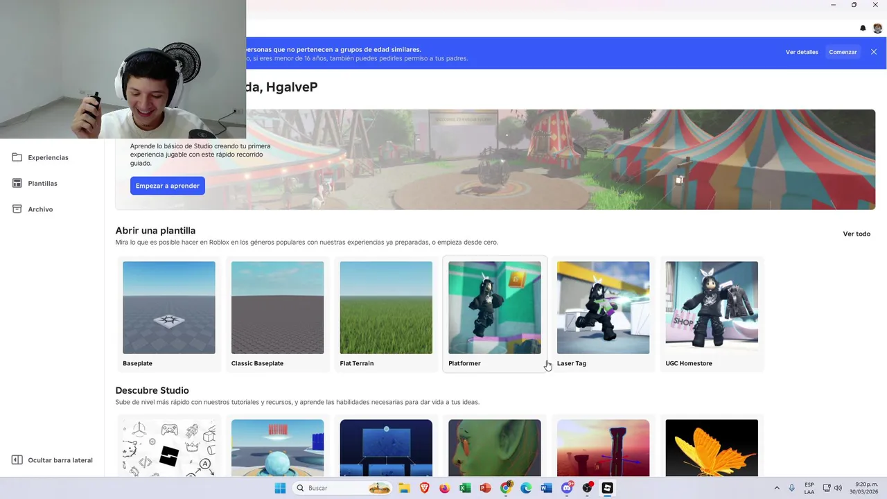Screen dimensions: 887x499
Task: Open the tutorial card with the blue sphere
Action: pyautogui.click(x=277, y=448)
